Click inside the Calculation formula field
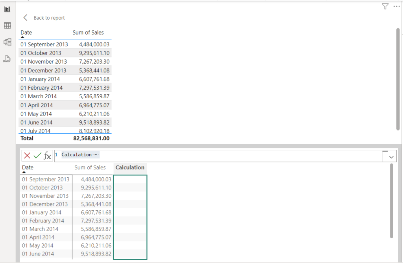 (x=157, y=154)
